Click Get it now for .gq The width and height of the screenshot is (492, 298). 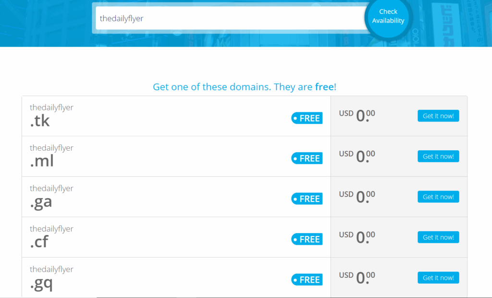click(438, 278)
